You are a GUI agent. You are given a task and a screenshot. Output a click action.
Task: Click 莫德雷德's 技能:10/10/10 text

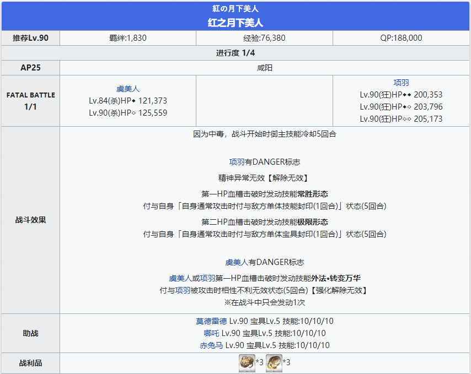[308, 321]
